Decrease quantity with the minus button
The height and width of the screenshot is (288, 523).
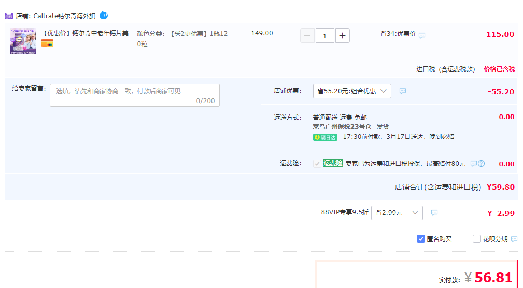pos(307,36)
